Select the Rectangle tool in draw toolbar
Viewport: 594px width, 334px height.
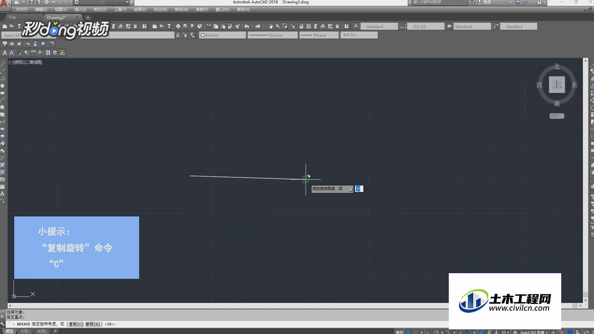tap(3, 93)
